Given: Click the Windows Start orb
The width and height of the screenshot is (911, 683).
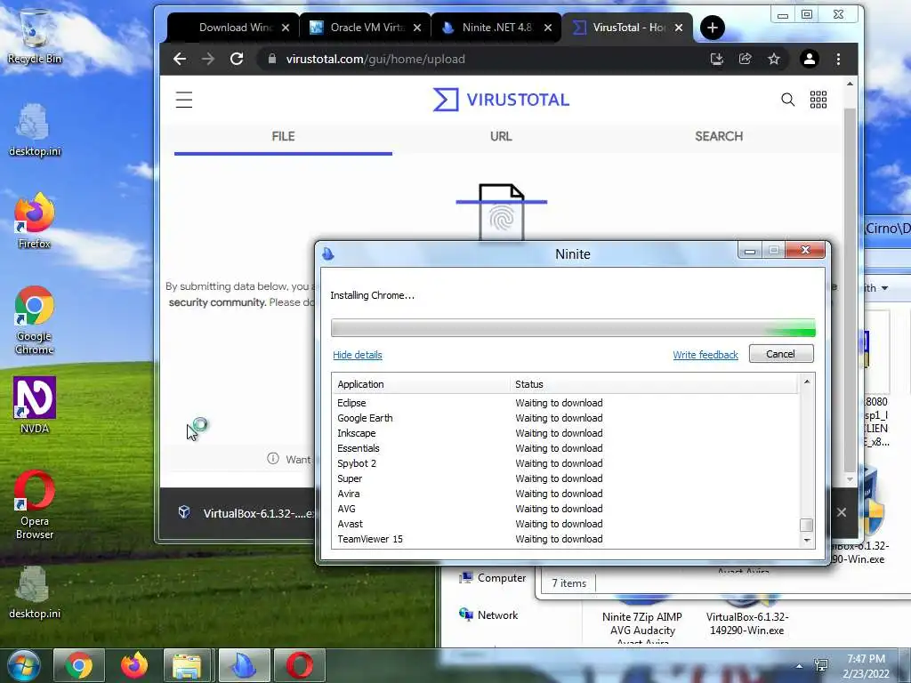Looking at the screenshot, I should (x=23, y=665).
